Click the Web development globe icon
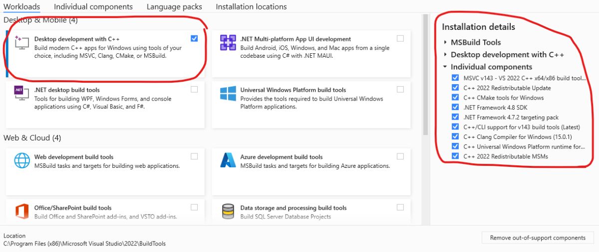Screen dimensions: 599x252 point(22,160)
